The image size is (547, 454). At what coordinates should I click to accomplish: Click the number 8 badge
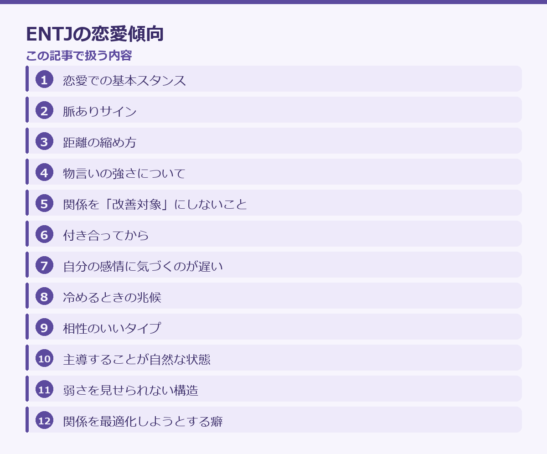point(44,297)
